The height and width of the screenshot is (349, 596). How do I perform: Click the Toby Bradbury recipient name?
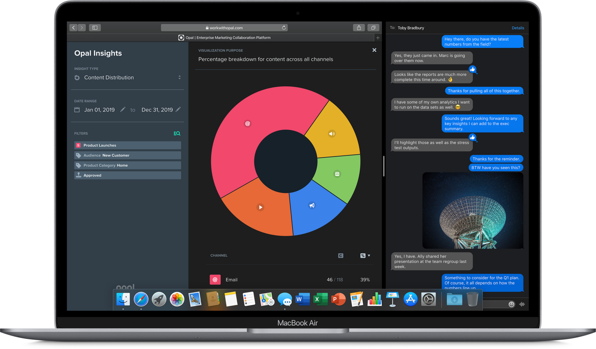coord(411,28)
